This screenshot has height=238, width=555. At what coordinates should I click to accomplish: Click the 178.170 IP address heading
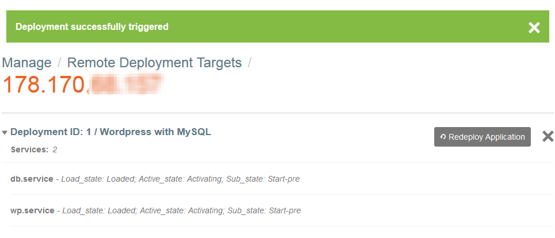[x=44, y=85]
